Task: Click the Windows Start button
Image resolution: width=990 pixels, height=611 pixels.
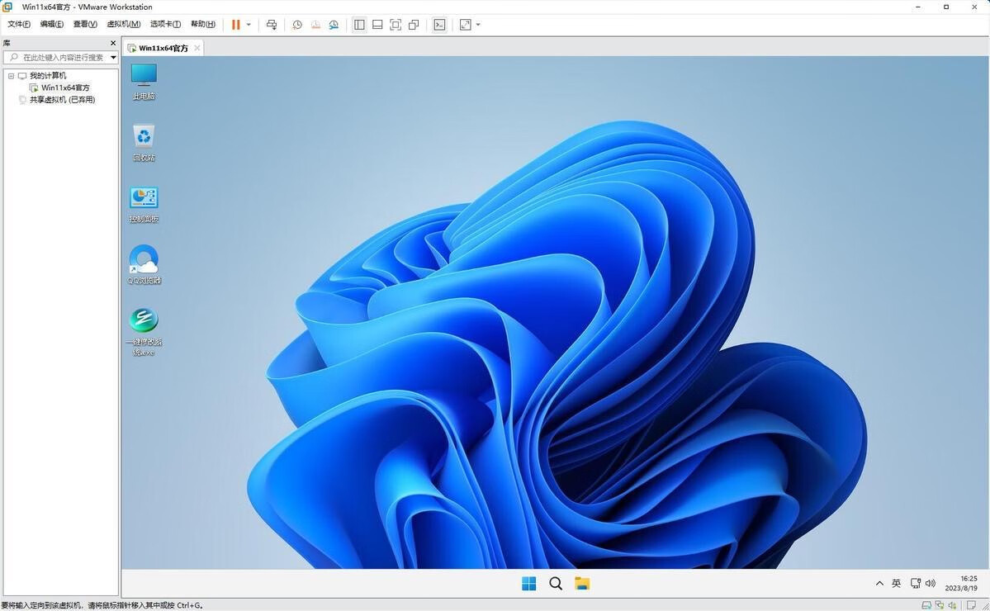Action: [529, 584]
